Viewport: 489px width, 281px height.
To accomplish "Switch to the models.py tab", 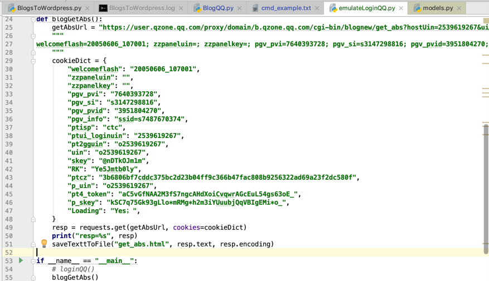I will [x=438, y=8].
